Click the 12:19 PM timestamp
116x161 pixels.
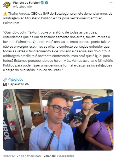click(9, 156)
